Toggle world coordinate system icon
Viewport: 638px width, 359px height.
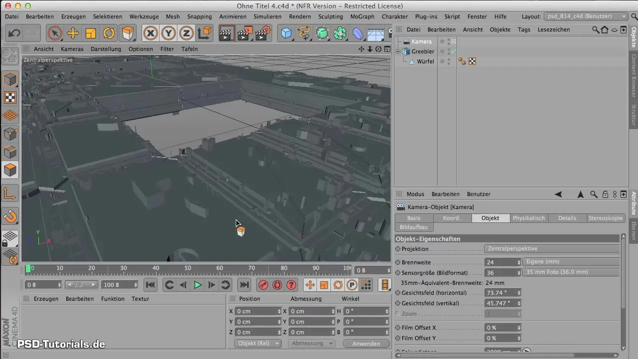tap(204, 33)
